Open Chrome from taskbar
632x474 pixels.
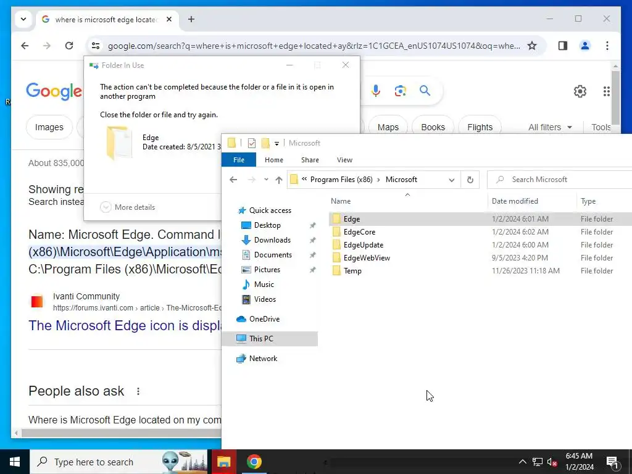[254, 462]
